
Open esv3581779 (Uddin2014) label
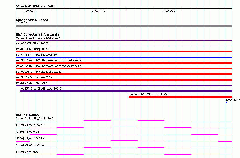[34, 77]
